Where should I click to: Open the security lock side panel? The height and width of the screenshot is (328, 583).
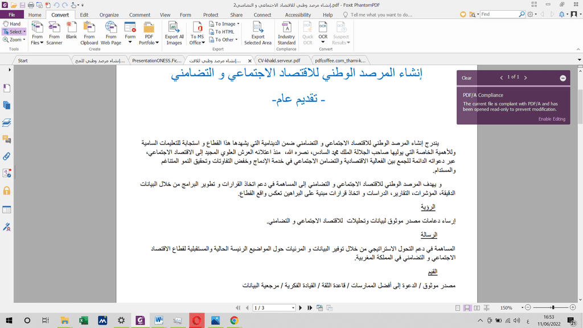coord(7,191)
